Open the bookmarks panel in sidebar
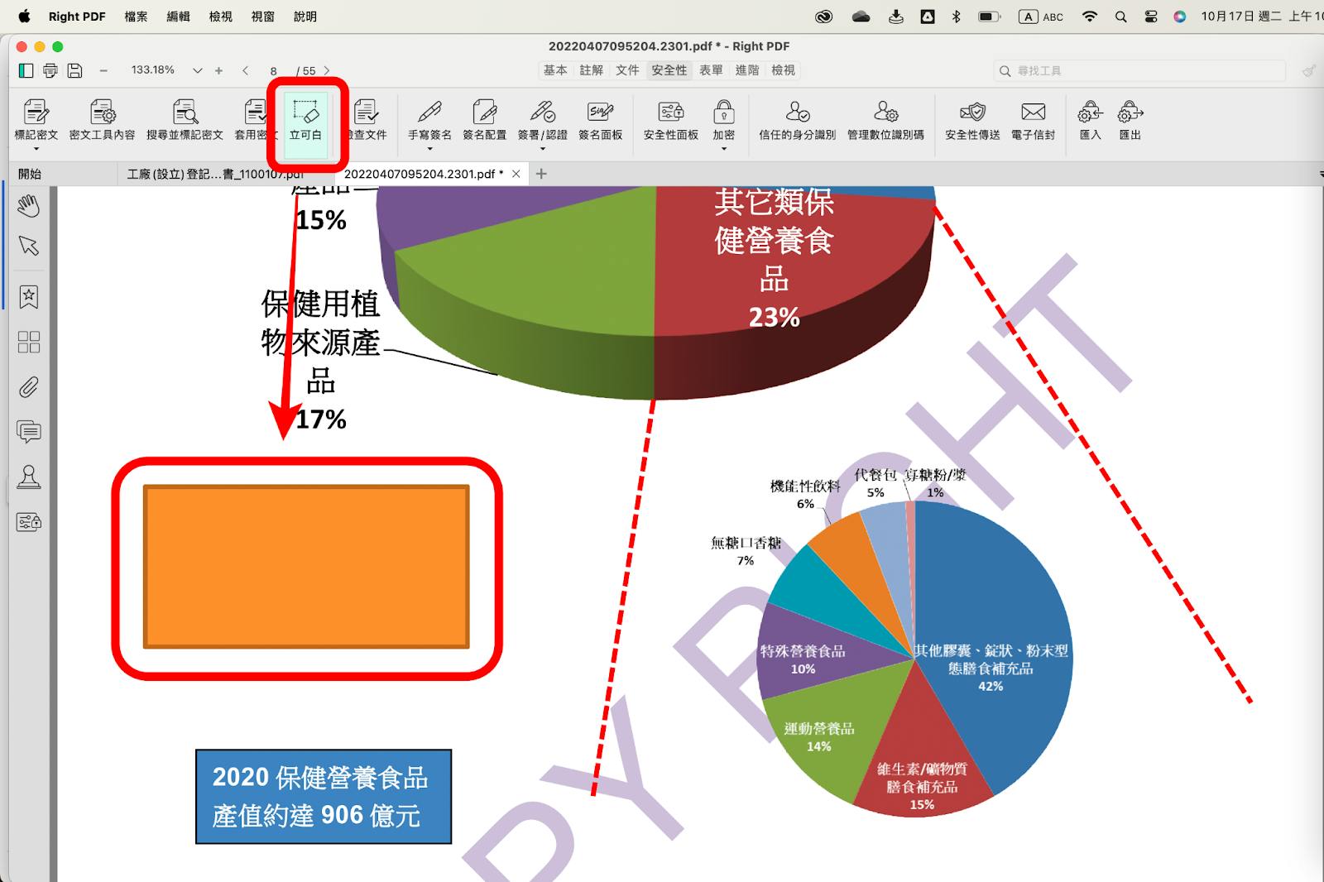This screenshot has height=882, width=1324. tap(29, 297)
